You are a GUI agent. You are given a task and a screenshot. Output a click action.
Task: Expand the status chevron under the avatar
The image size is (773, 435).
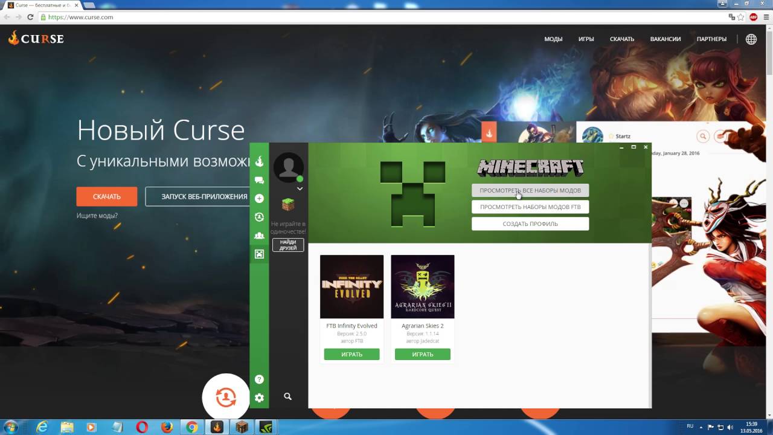[300, 189]
